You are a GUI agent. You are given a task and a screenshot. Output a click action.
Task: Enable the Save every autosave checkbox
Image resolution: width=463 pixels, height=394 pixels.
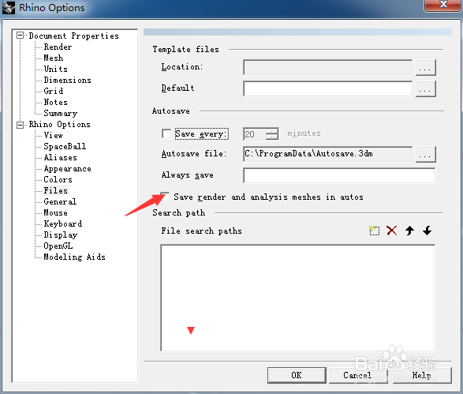166,133
